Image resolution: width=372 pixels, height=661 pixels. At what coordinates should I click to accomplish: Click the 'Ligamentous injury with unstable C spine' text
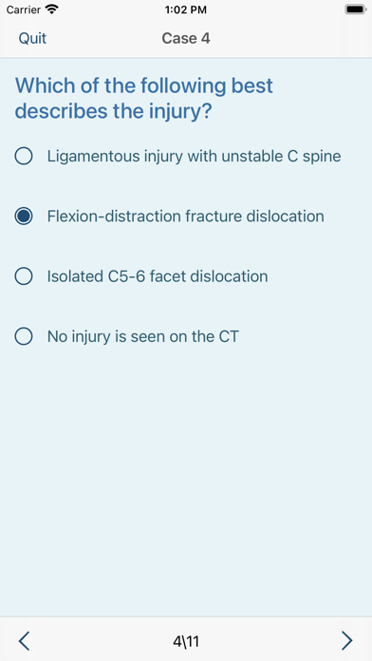(194, 157)
